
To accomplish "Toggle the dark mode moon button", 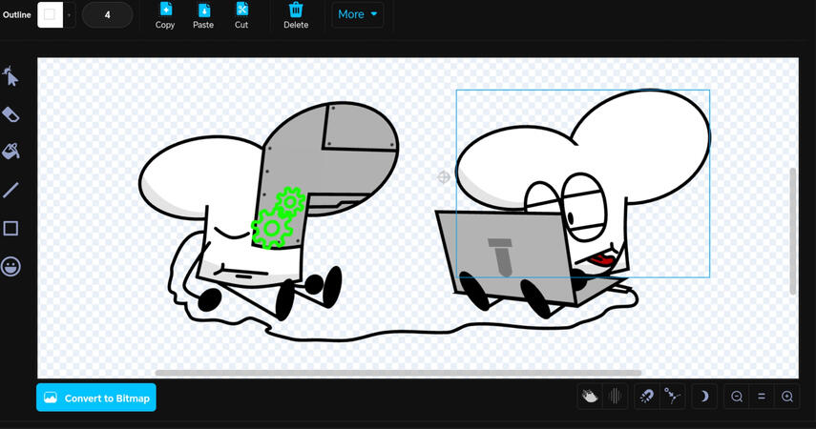I will click(704, 397).
